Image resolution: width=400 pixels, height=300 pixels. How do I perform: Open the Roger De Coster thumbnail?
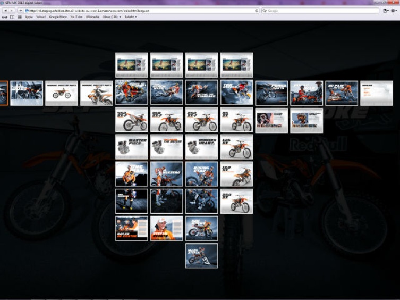pos(131,229)
